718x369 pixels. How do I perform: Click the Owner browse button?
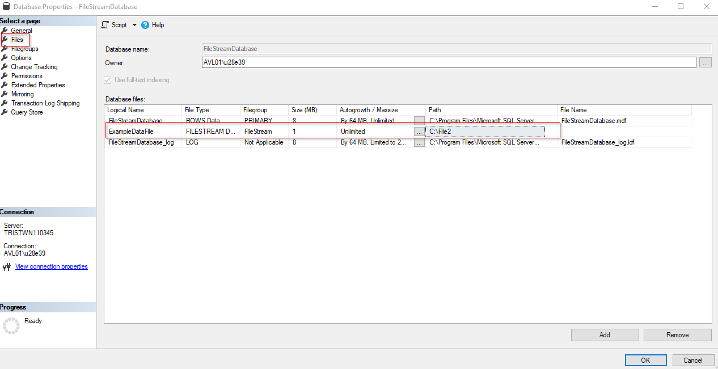coord(705,62)
